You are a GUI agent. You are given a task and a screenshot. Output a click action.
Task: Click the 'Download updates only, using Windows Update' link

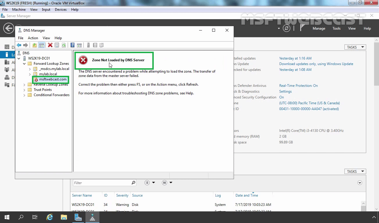[316, 64]
